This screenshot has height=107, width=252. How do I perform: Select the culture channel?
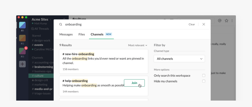click(x=41, y=76)
